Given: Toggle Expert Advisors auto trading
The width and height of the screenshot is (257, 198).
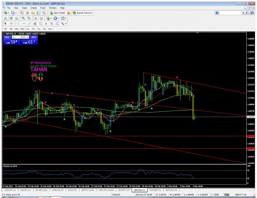Looking at the screenshot, I should point(83,13).
